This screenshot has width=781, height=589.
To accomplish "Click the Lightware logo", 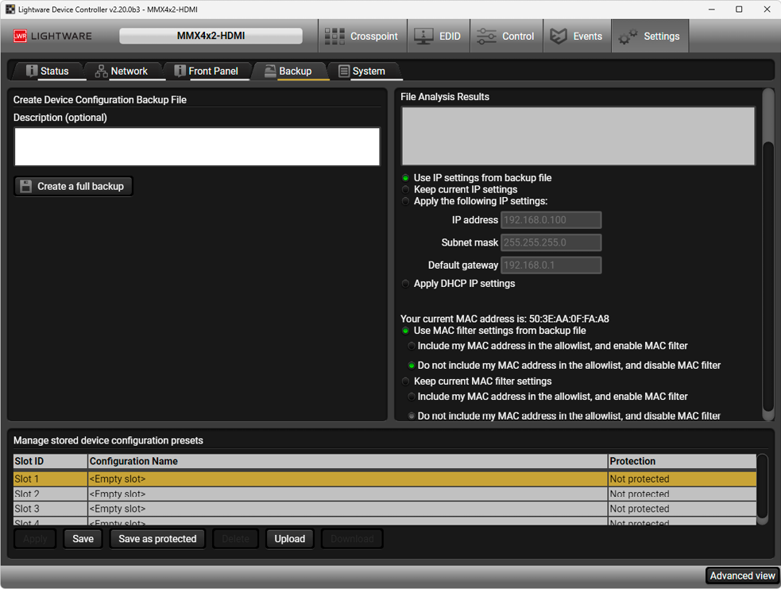I will [x=53, y=37].
